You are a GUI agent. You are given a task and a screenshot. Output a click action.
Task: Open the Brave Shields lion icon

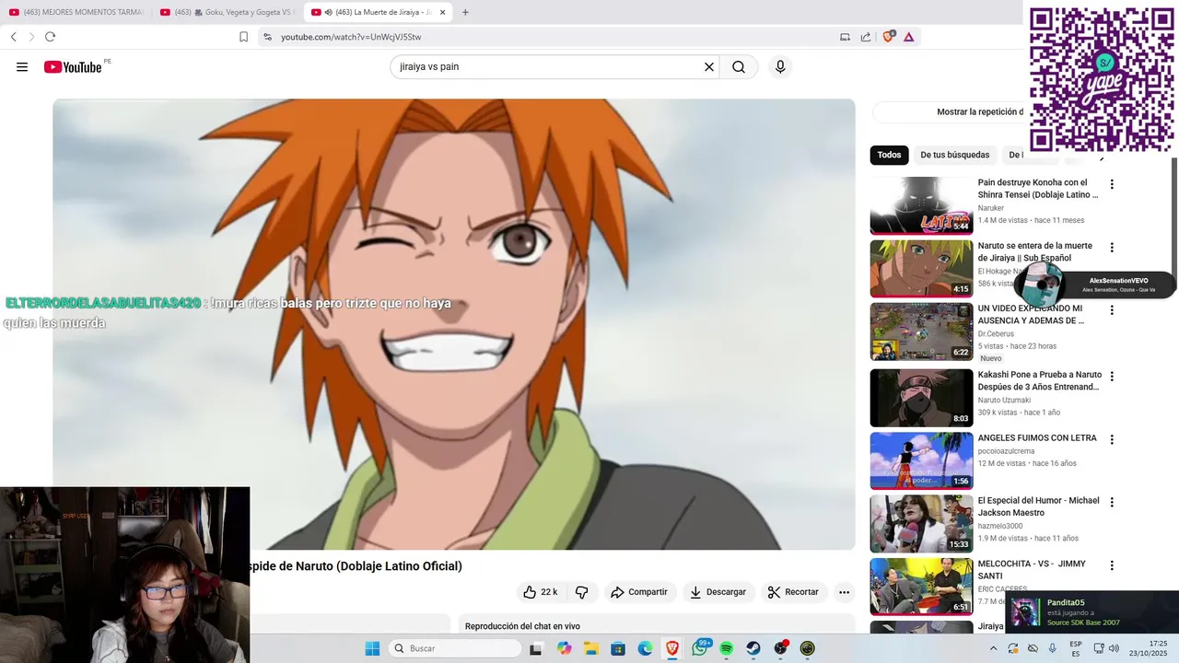(x=889, y=37)
